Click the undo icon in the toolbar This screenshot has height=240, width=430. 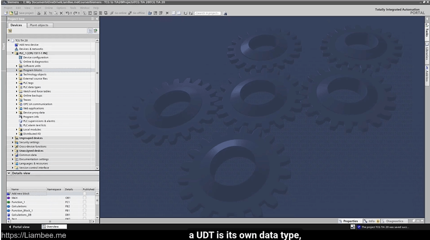67,13
